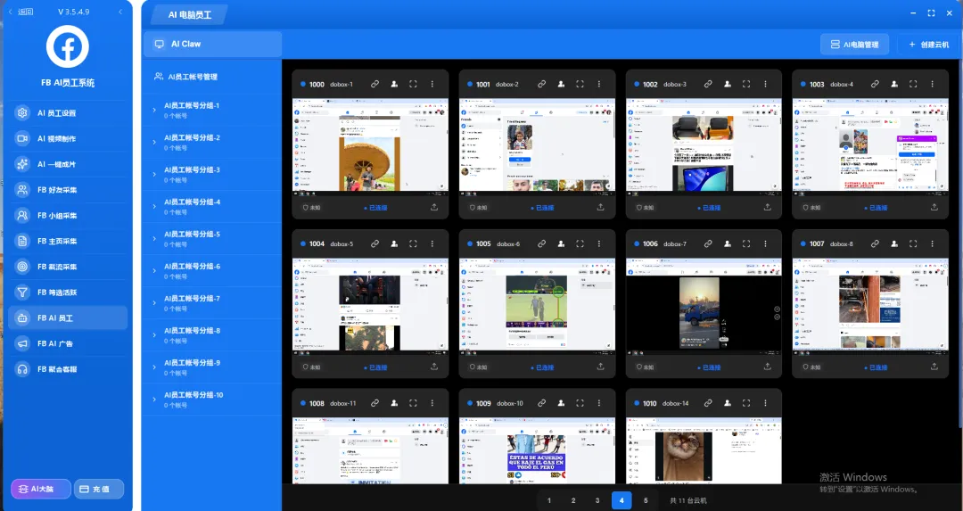
Task: Go to page 3 in pagination
Action: coord(597,500)
